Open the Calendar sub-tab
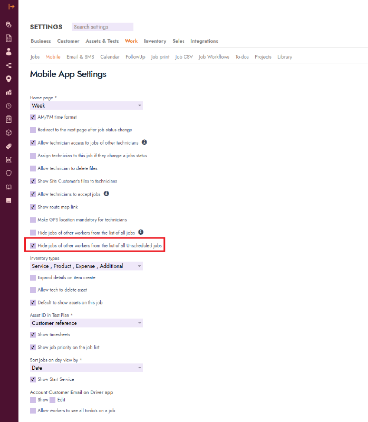 110,57
